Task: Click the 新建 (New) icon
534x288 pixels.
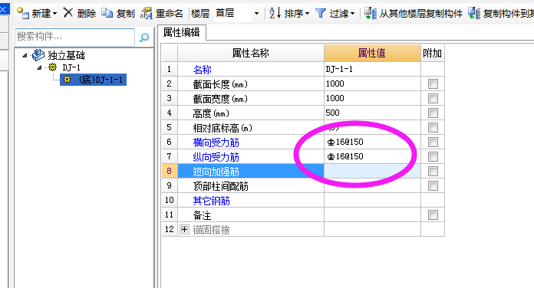Action: click(23, 13)
